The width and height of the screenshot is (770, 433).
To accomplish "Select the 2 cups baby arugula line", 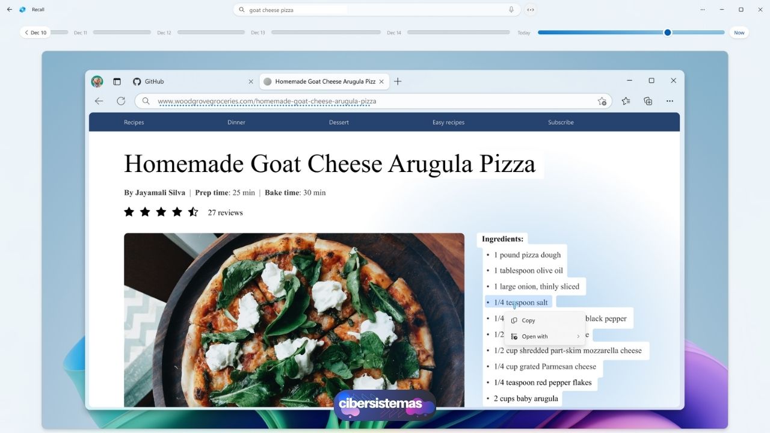I will [x=526, y=399].
